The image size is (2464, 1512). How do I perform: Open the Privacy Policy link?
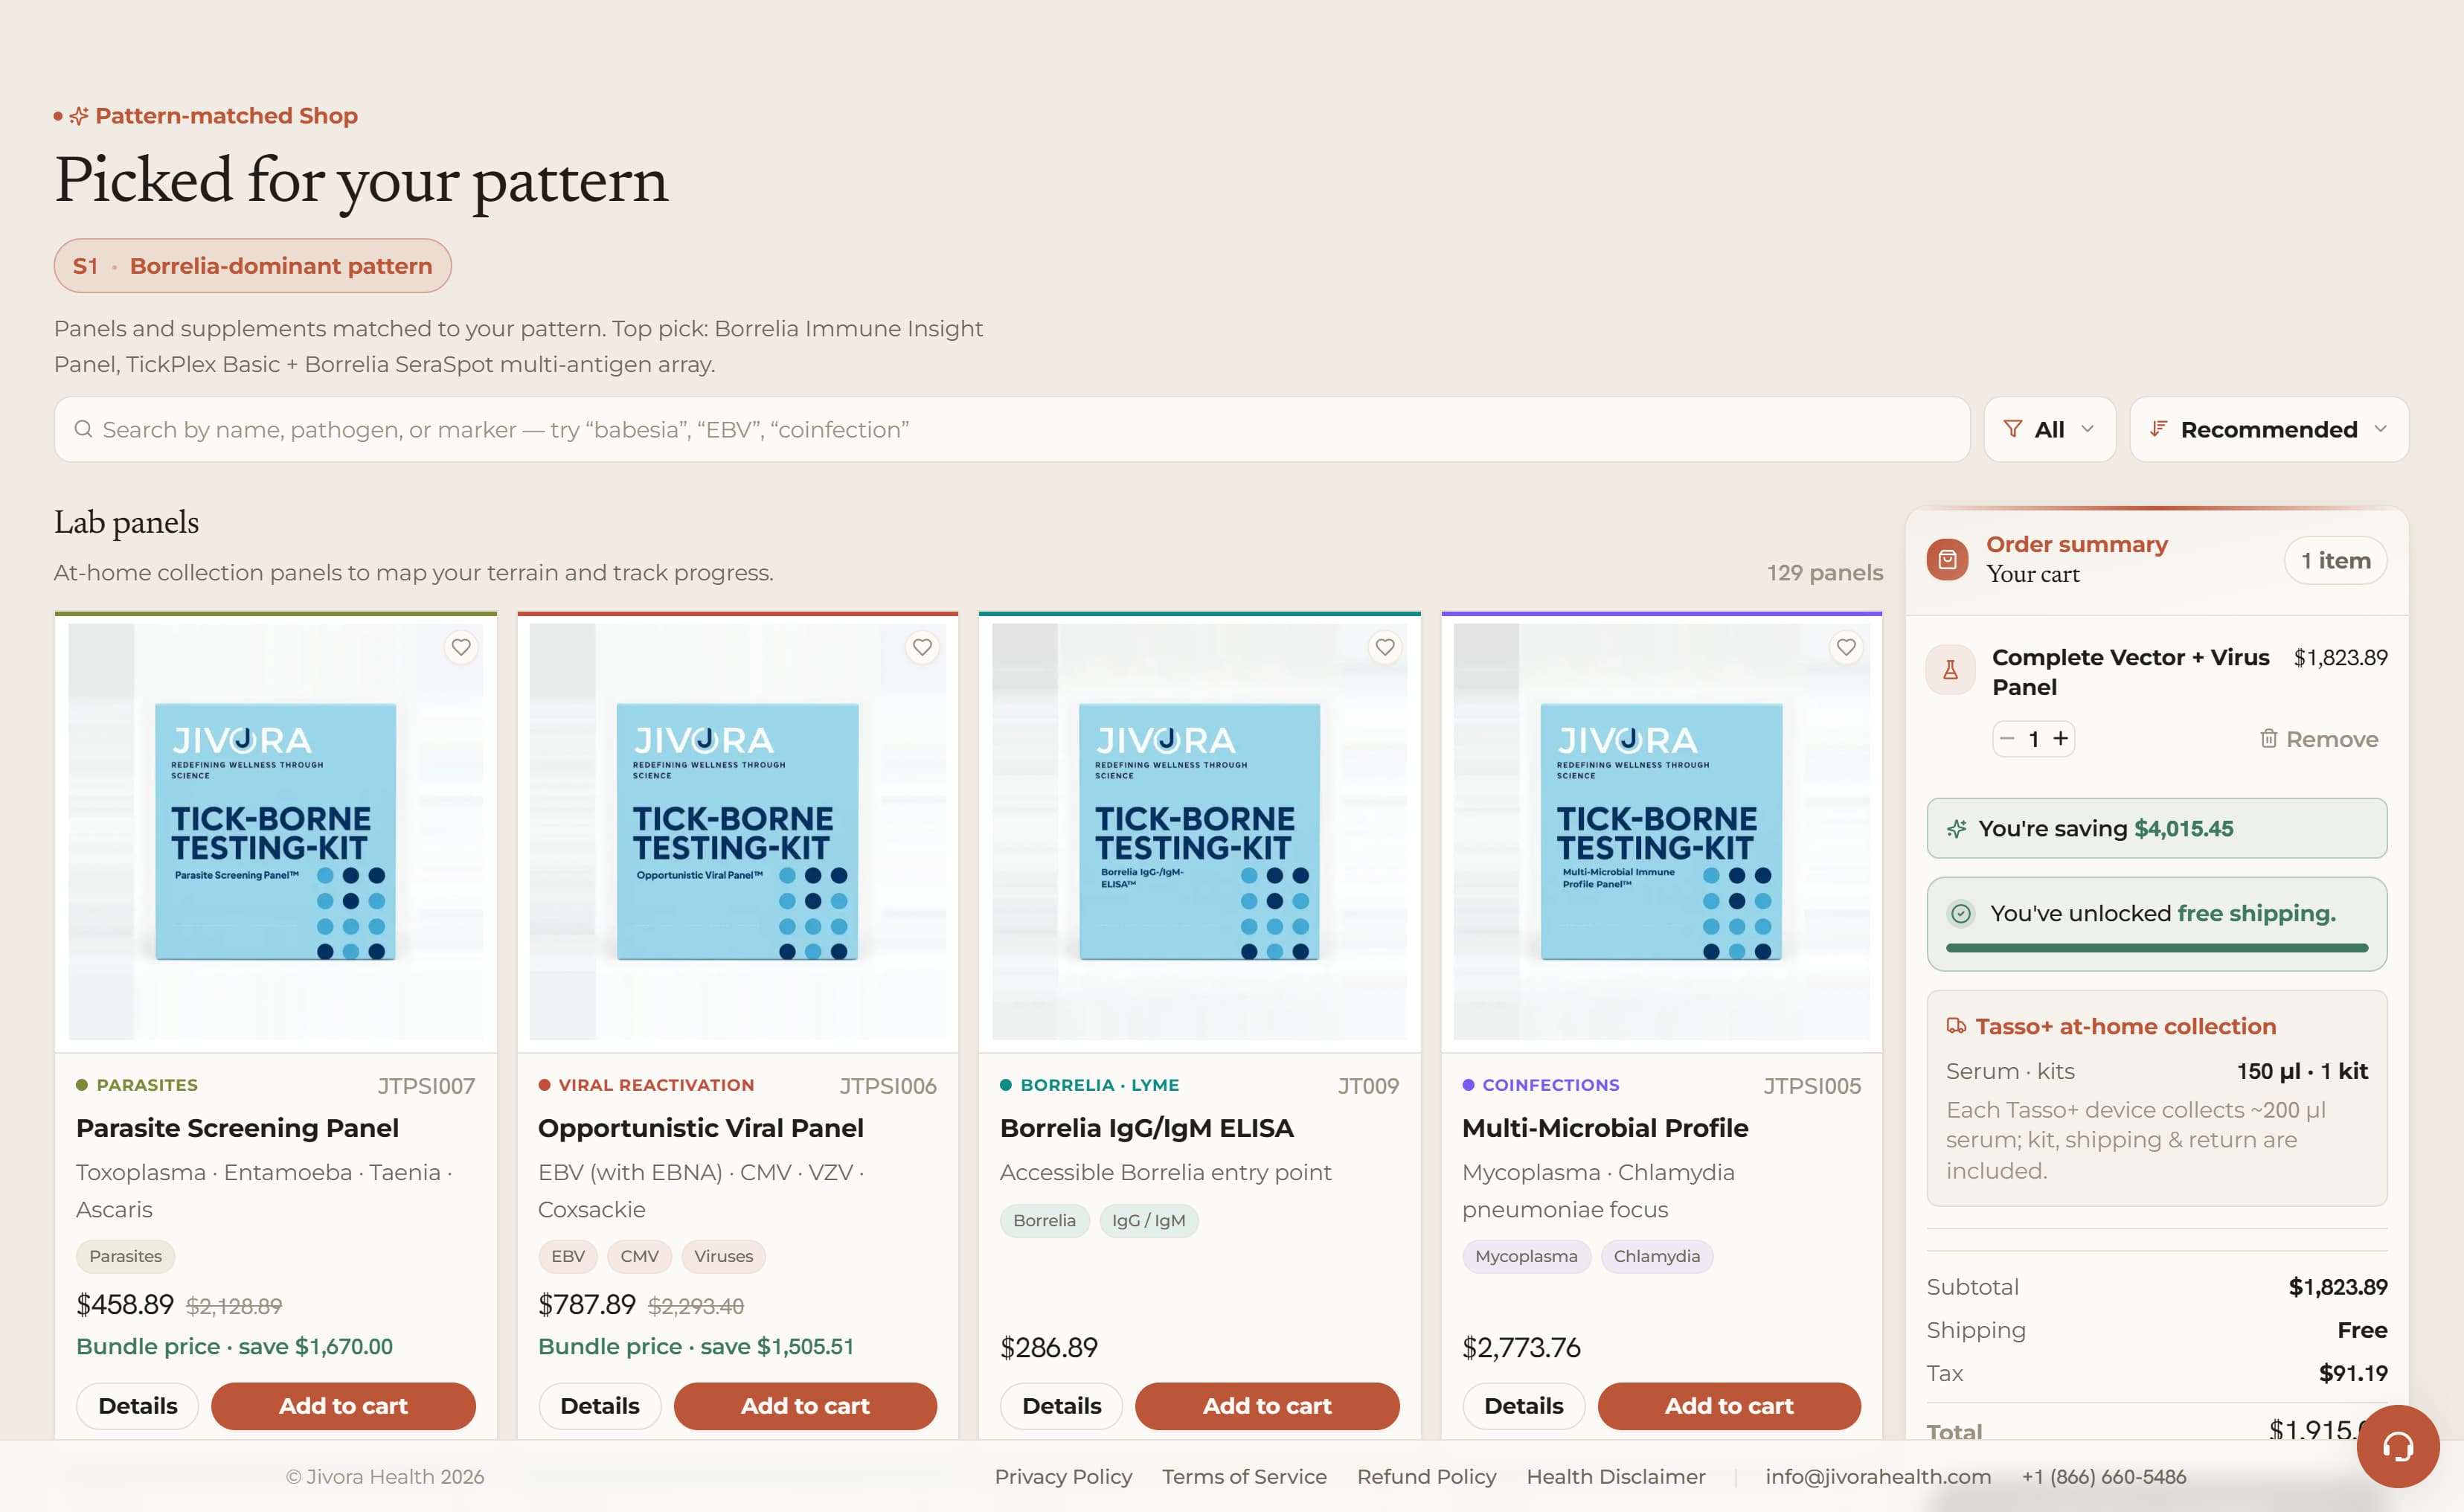point(1063,1477)
